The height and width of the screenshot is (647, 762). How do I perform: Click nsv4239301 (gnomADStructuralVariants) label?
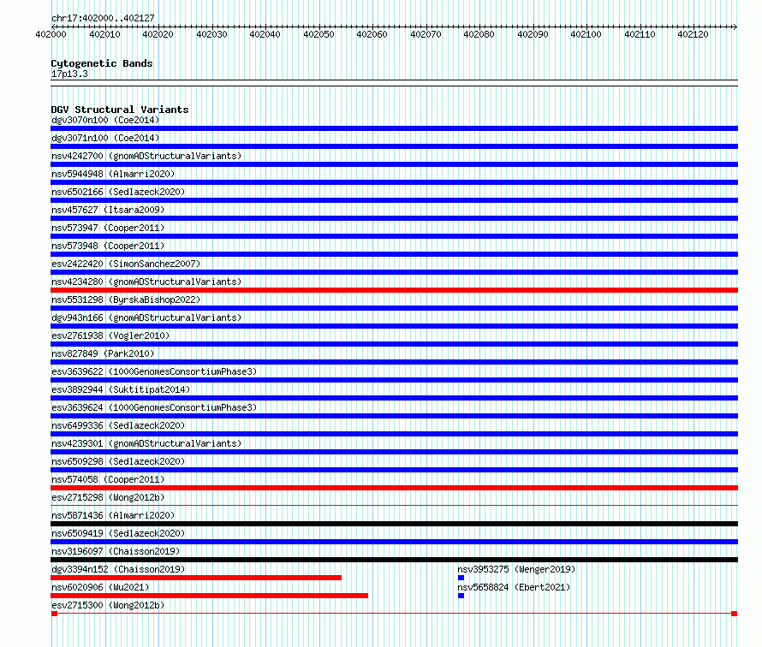click(x=146, y=443)
